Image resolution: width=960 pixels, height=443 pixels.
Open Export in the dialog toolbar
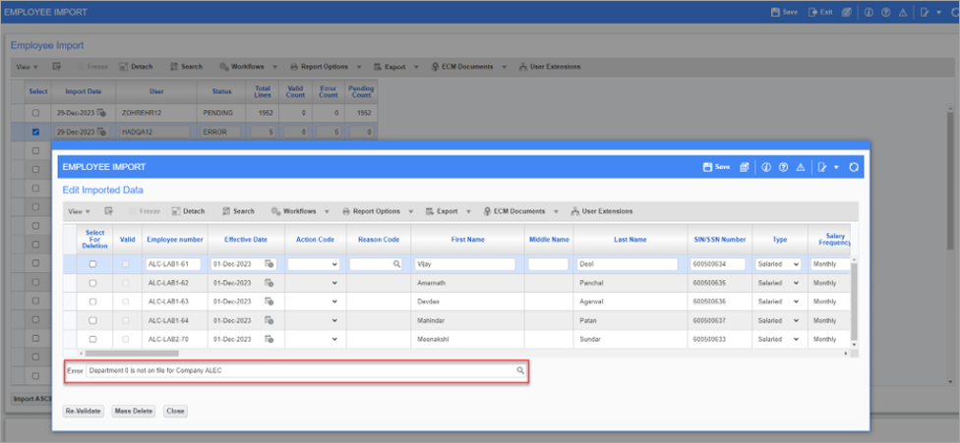pos(442,211)
